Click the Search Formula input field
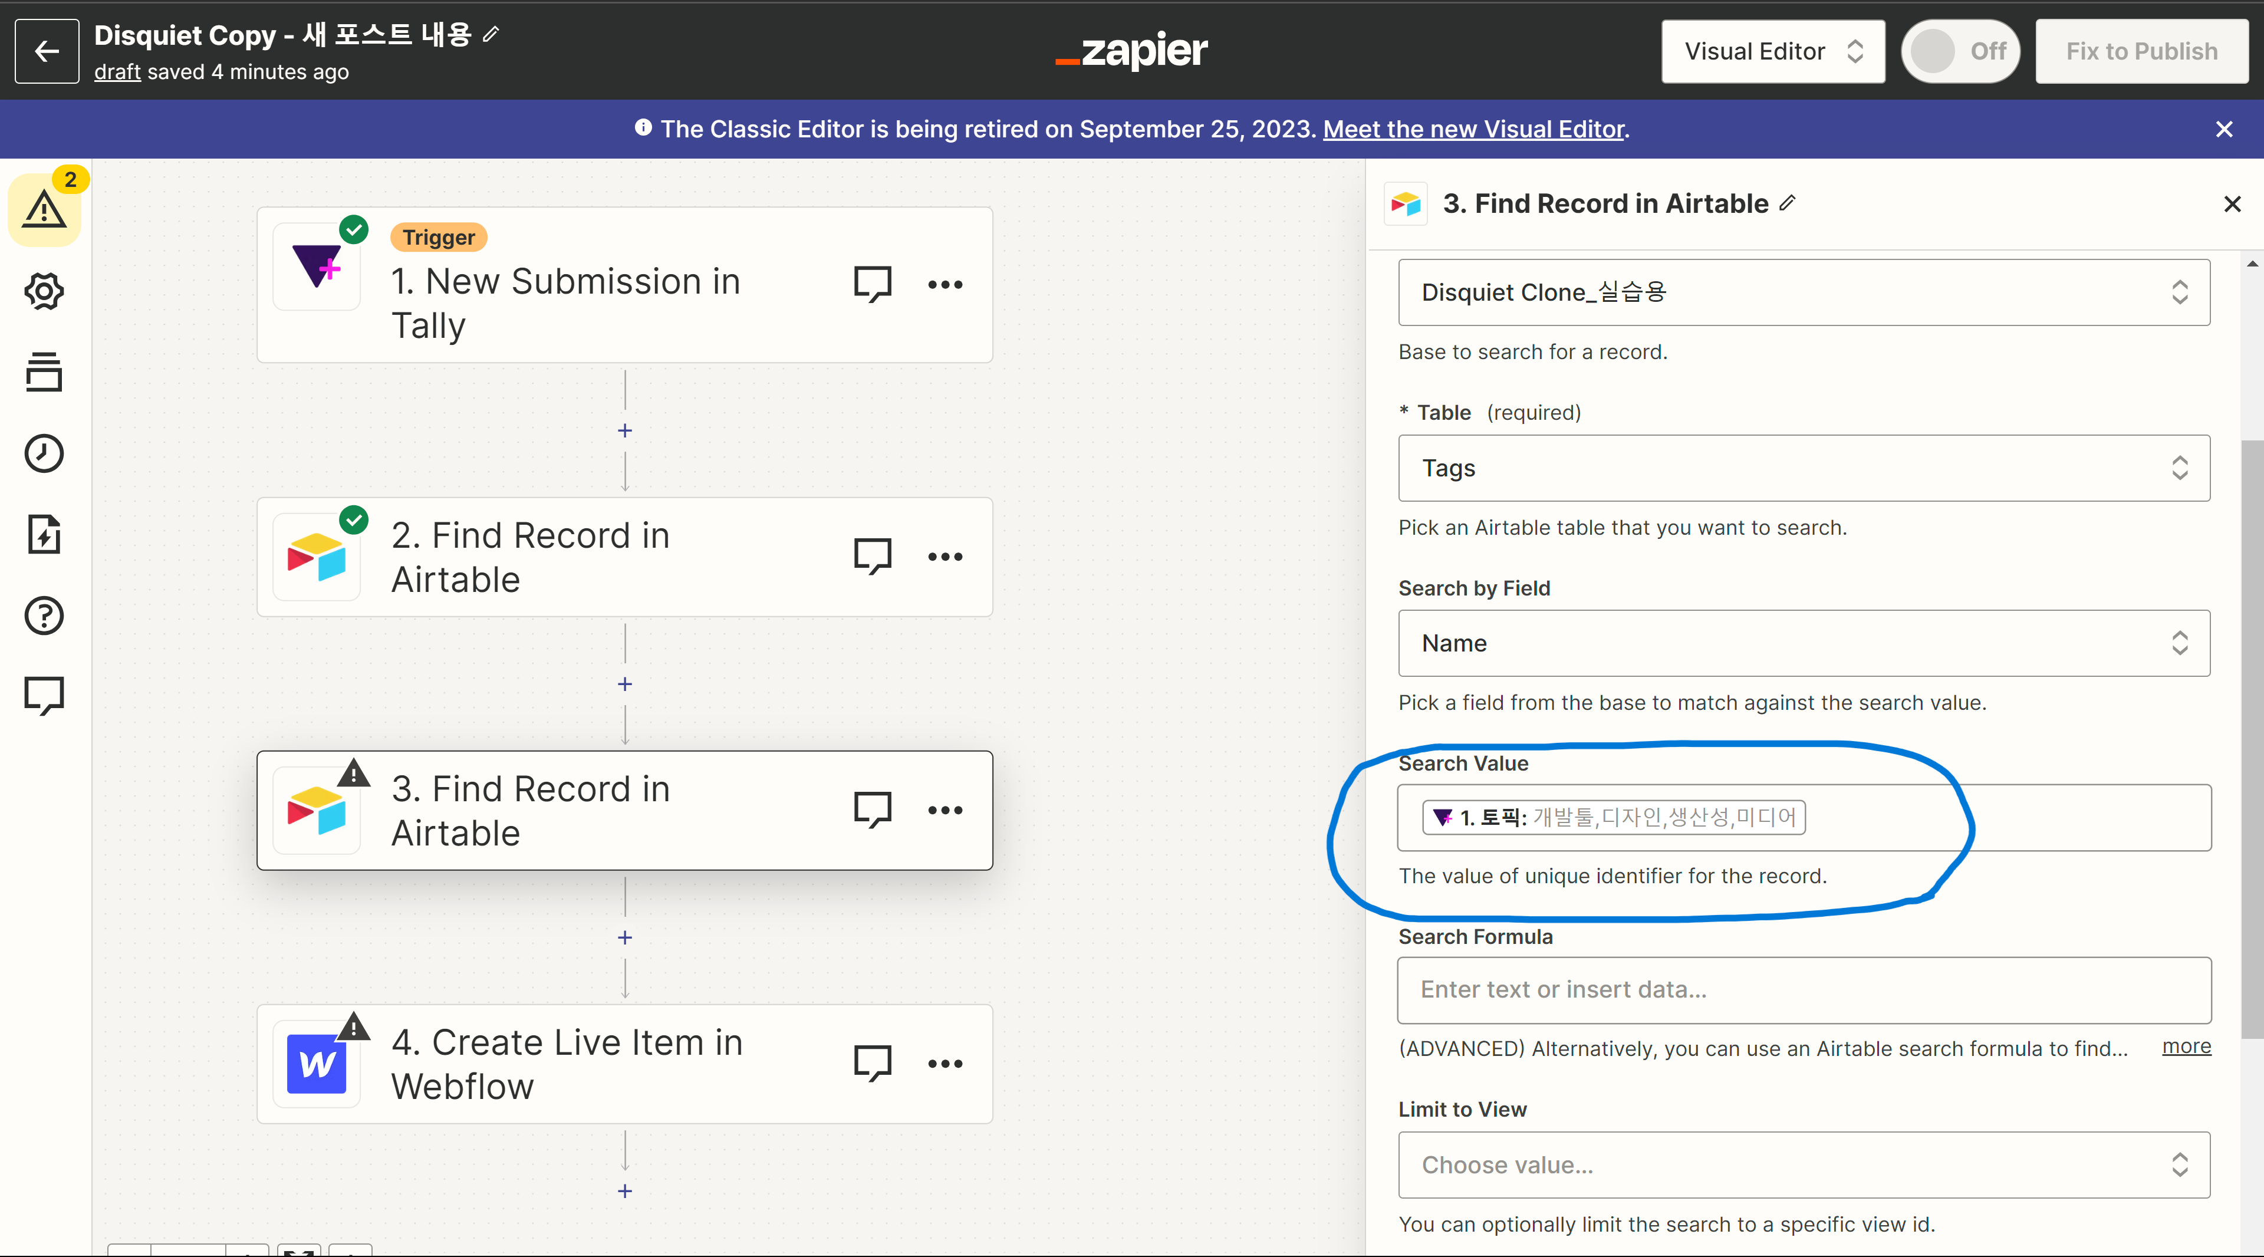Image resolution: width=2264 pixels, height=1257 pixels. pos(1804,991)
